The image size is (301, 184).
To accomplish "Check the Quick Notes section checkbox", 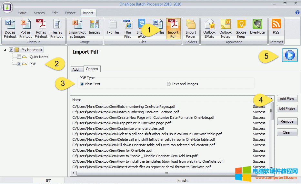I will pos(19,57).
